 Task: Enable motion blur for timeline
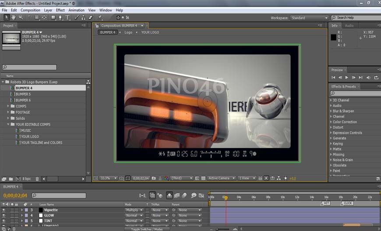click(x=184, y=195)
